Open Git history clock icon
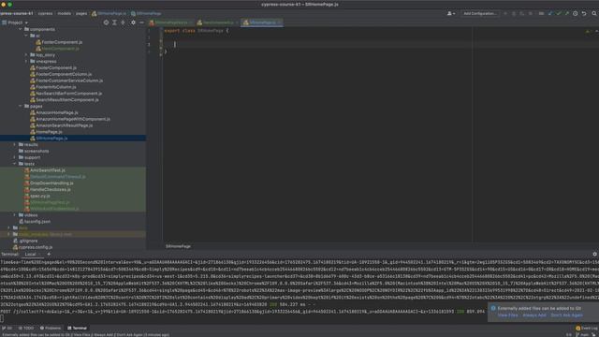The width and height of the screenshot is (599, 337). [x=576, y=13]
